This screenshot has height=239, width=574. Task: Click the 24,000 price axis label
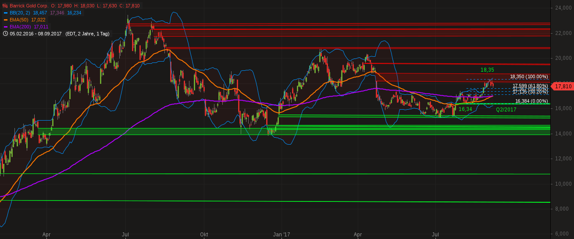(x=563, y=8)
